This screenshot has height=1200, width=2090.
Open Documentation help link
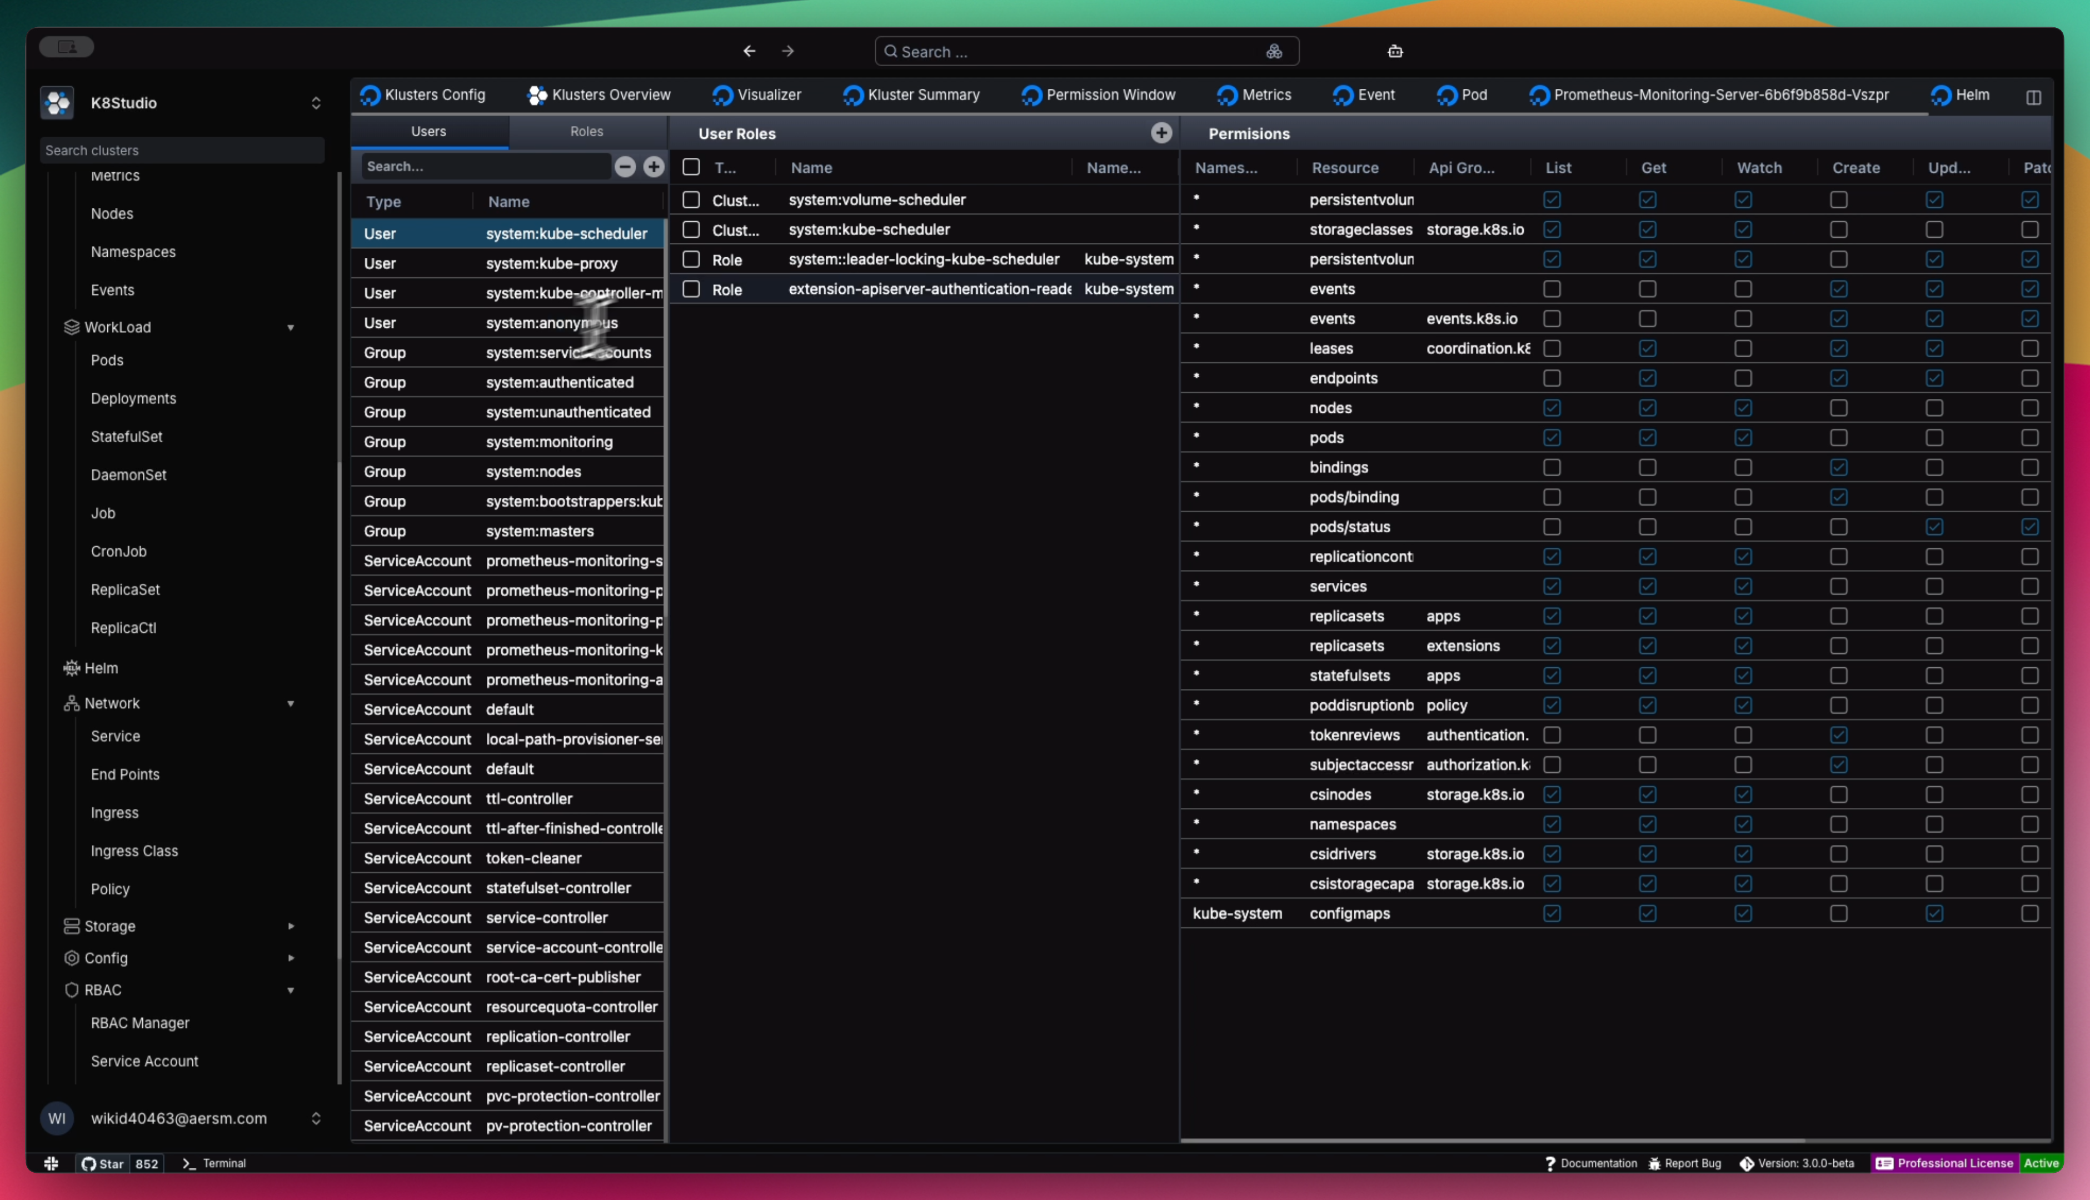(x=1590, y=1164)
